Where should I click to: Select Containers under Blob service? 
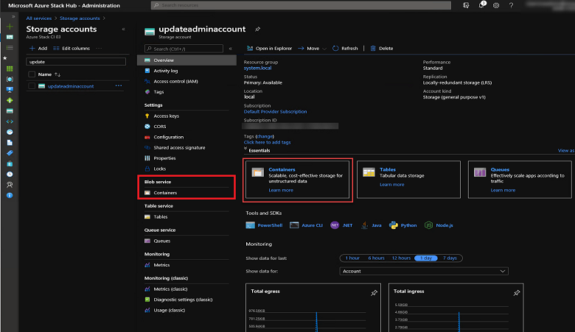pos(165,193)
